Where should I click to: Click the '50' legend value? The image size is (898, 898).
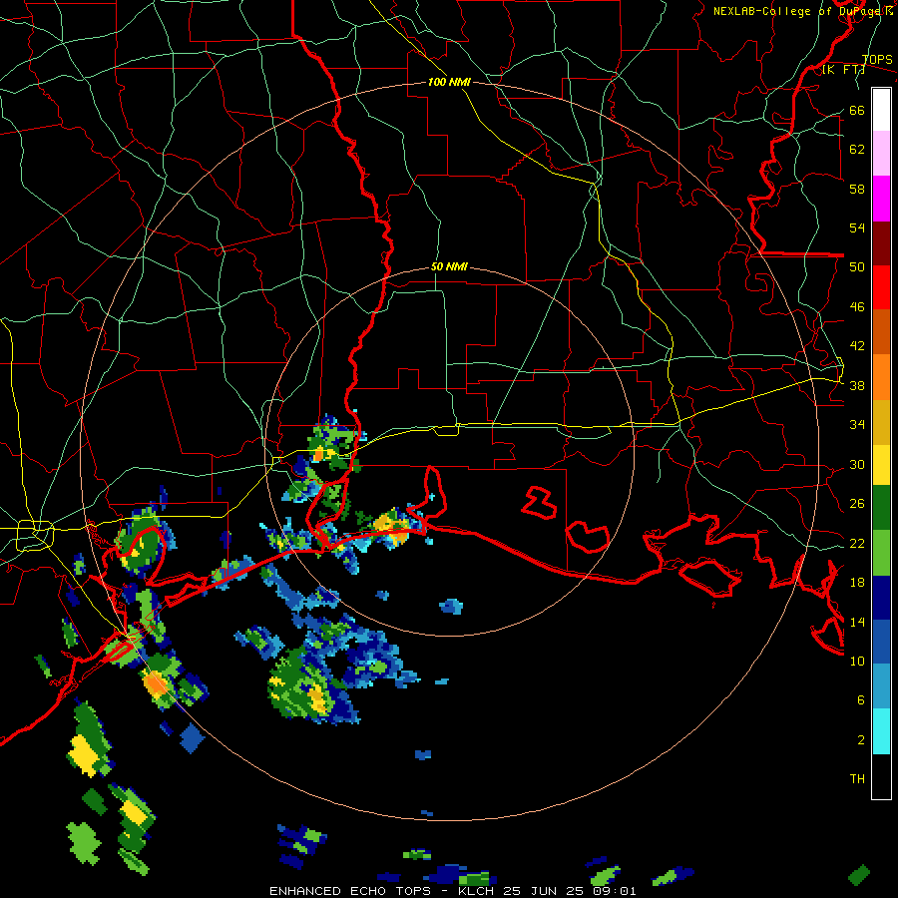(857, 266)
